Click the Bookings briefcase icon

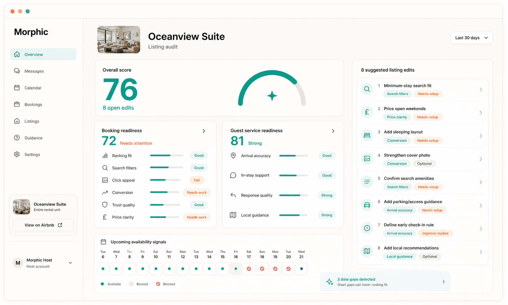pos(17,104)
